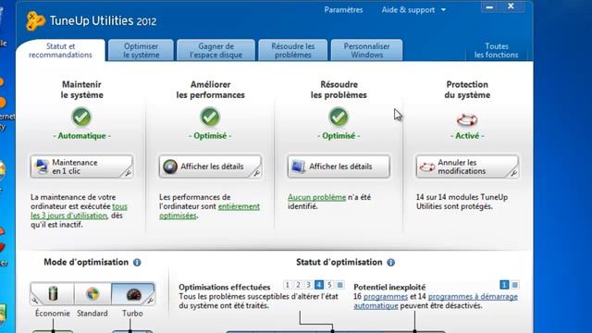Go to page 4 of Optimisations effectuées
Image resolution: width=592 pixels, height=333 pixels.
[319, 285]
